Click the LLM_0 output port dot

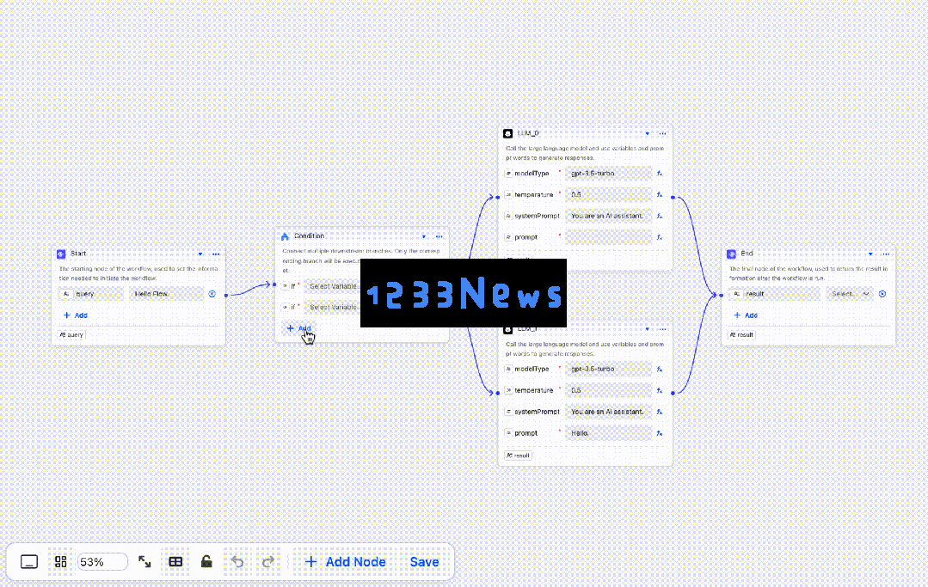(673, 197)
